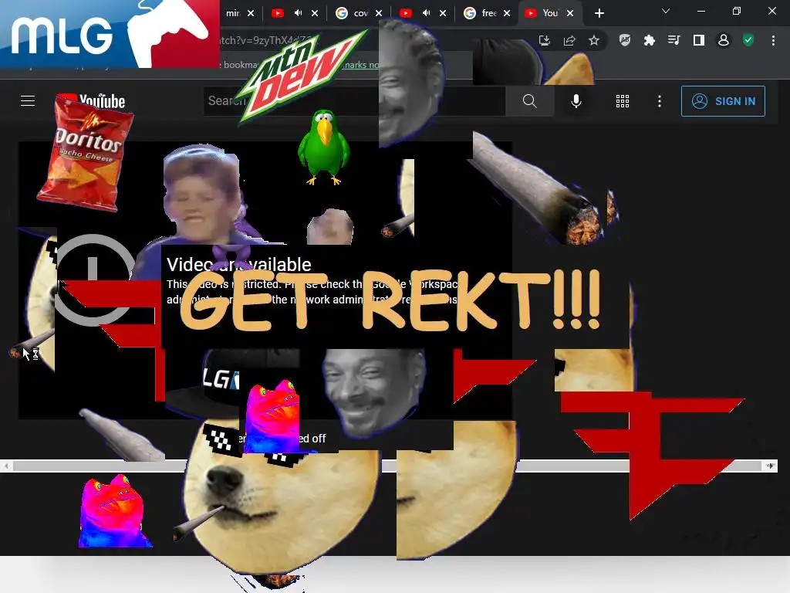Viewport: 790px width, 593px height.
Task: Share this page via address bar icon
Action: [569, 40]
